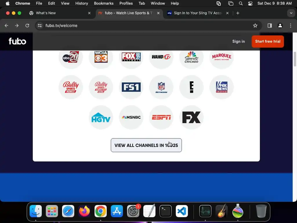
Task: Click Bally Sports Midwest logo
Action: [x=71, y=87]
